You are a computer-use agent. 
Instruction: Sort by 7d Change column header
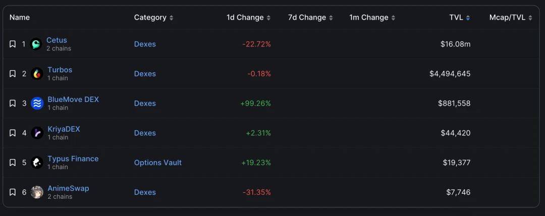pos(310,17)
